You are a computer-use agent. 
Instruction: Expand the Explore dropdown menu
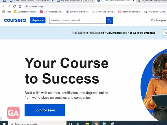coord(38,20)
